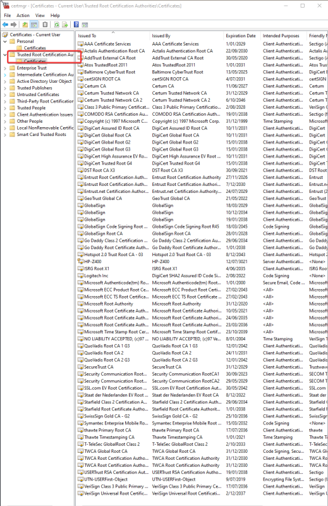The width and height of the screenshot is (328, 506).
Task: Click certificate icon beside Logitech Inc
Action: pos(81,276)
